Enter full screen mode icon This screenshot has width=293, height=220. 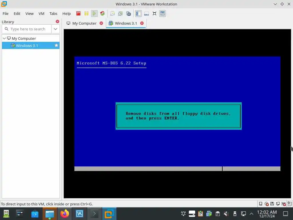click(x=155, y=13)
